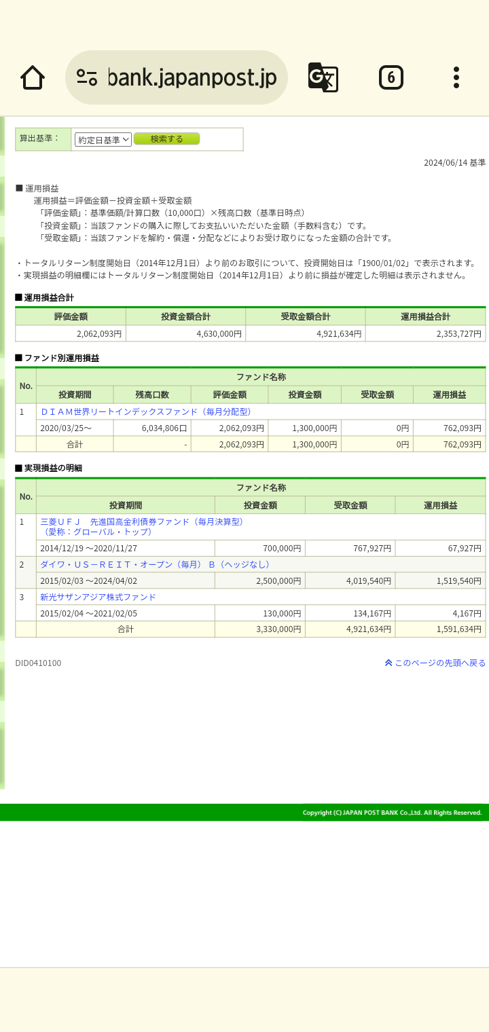Click the 2014/12/19～2020/11/27 period cell
The width and height of the screenshot is (489, 1032).
click(x=126, y=548)
